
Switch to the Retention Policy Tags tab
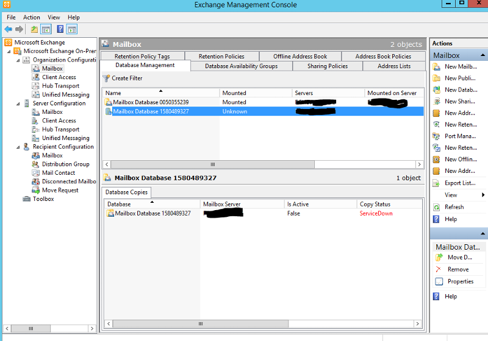pyautogui.click(x=142, y=56)
